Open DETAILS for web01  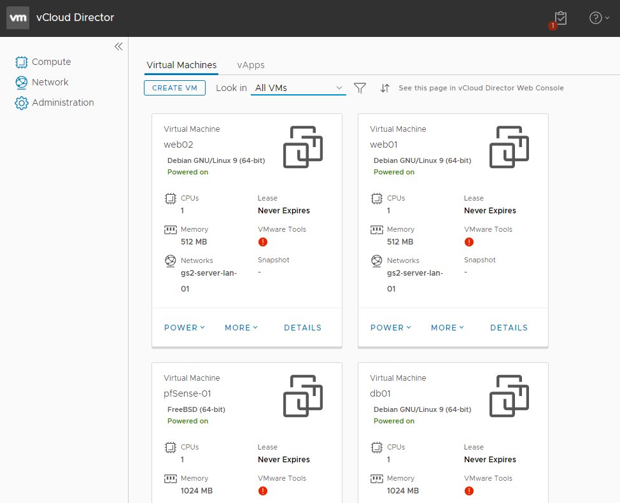click(x=509, y=328)
